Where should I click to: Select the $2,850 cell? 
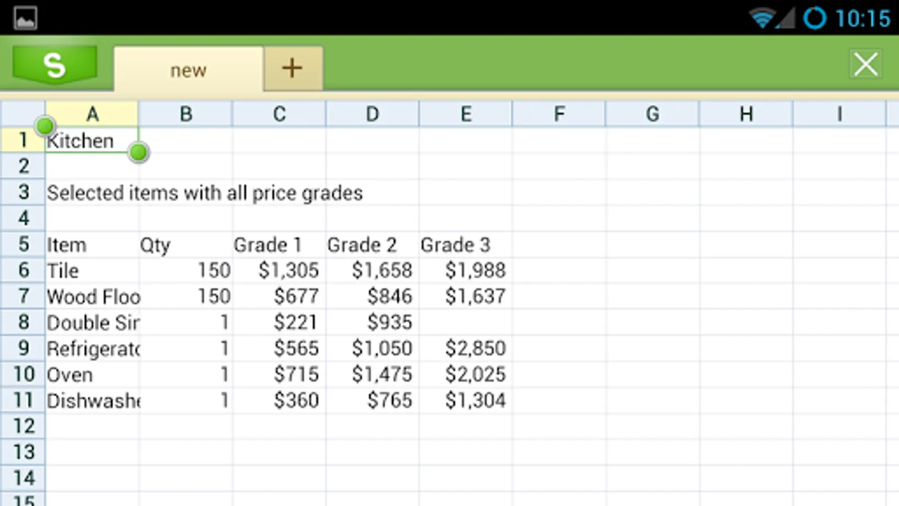(466, 349)
